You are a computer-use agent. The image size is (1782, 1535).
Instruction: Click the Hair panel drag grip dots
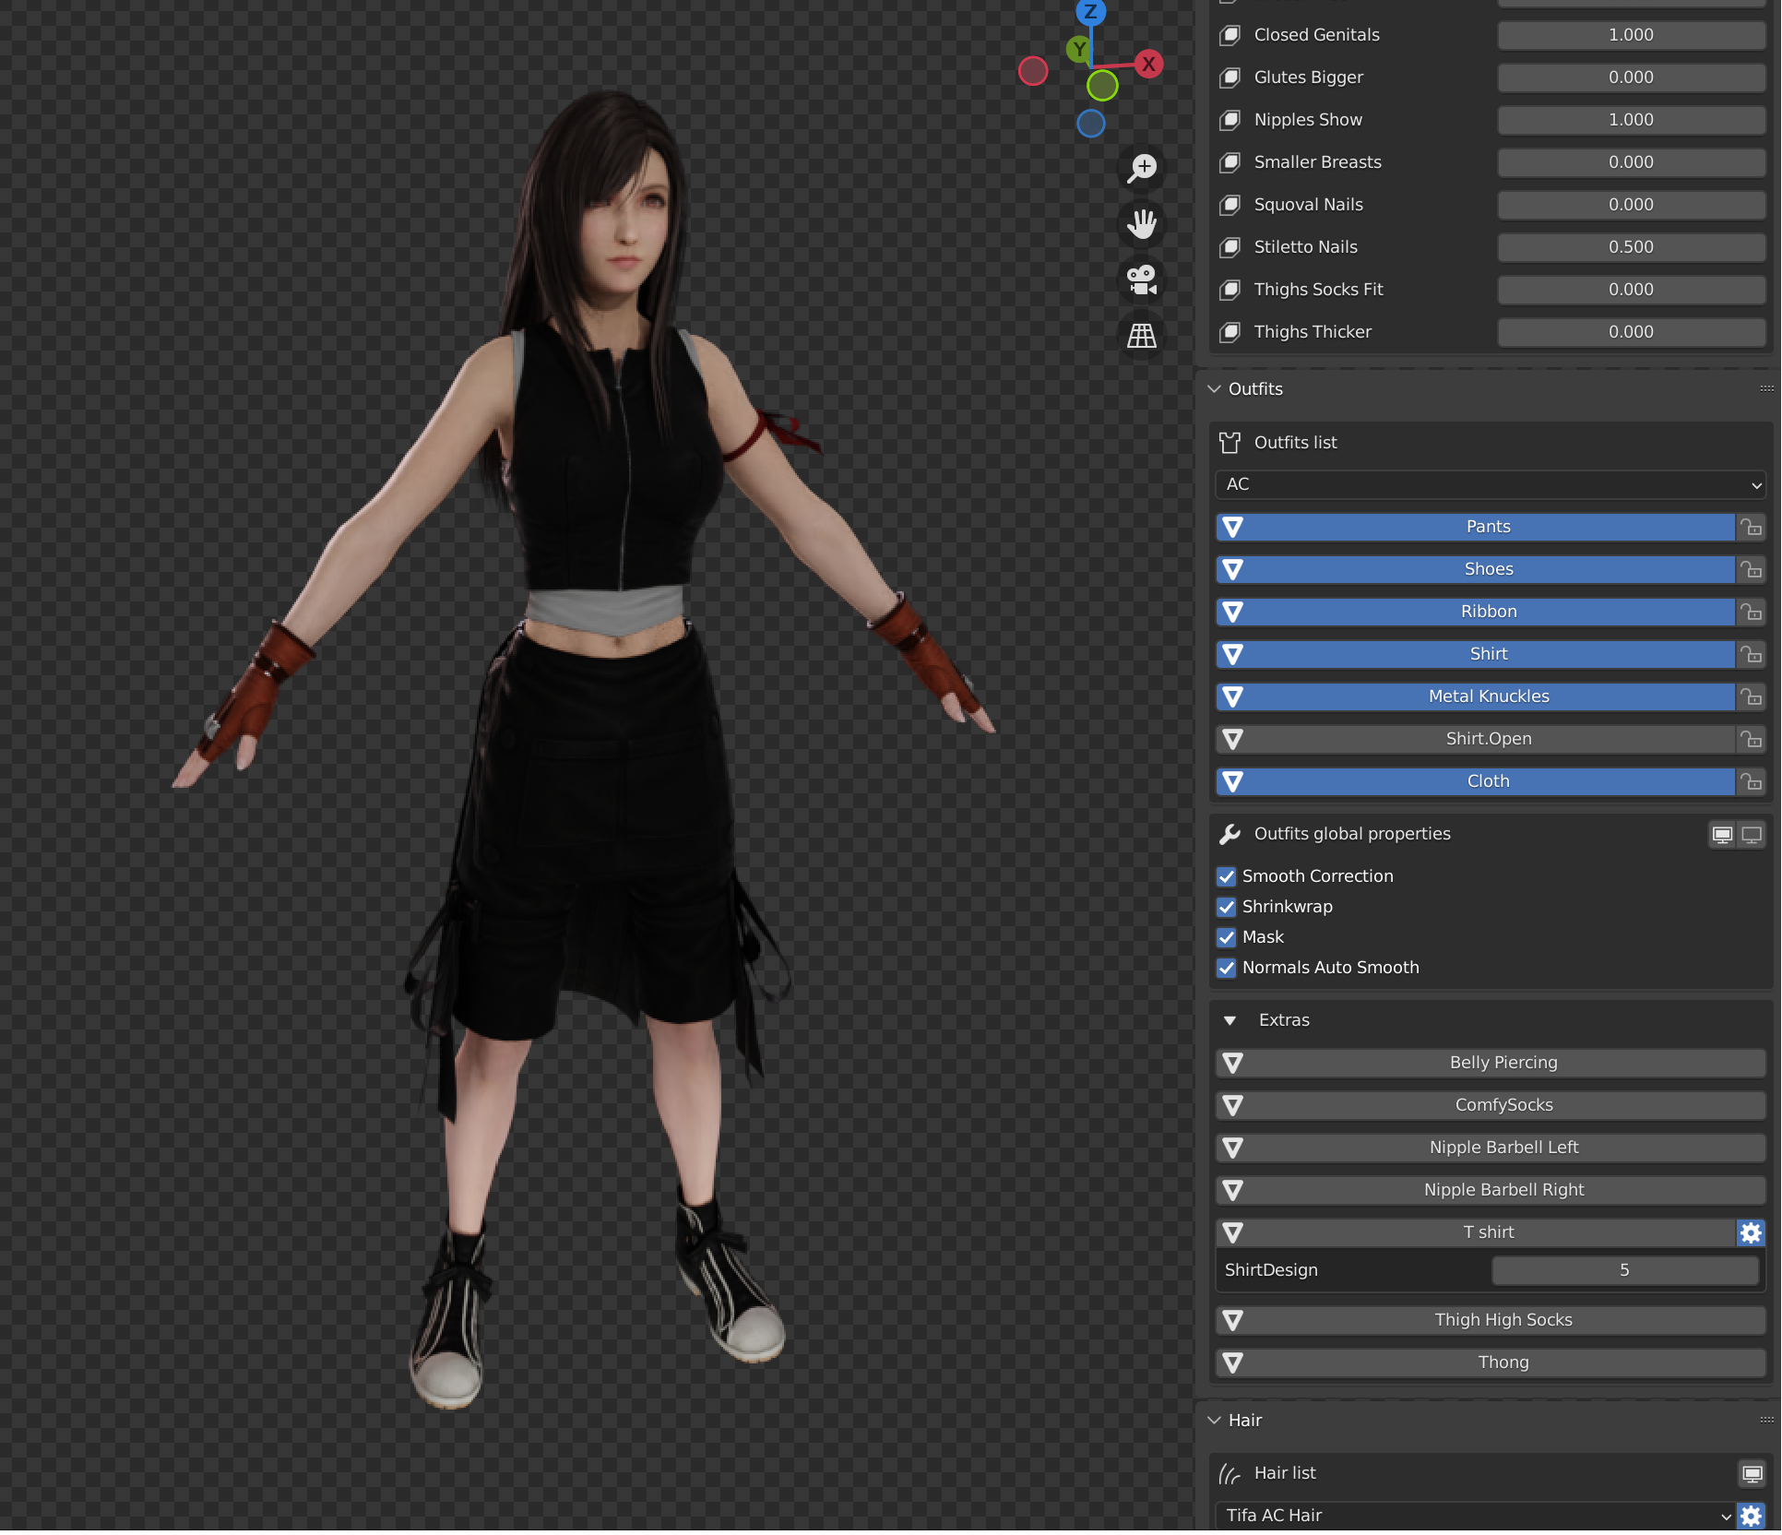click(1766, 1421)
